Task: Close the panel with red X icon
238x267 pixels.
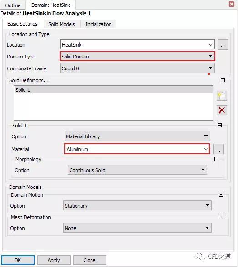Action: tap(232, 4)
